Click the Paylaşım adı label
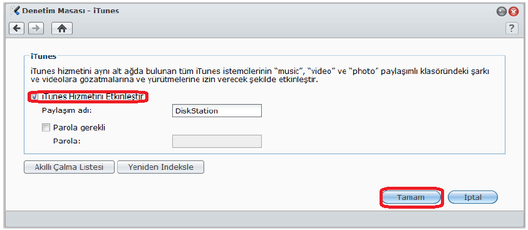528x230 pixels. (x=66, y=111)
